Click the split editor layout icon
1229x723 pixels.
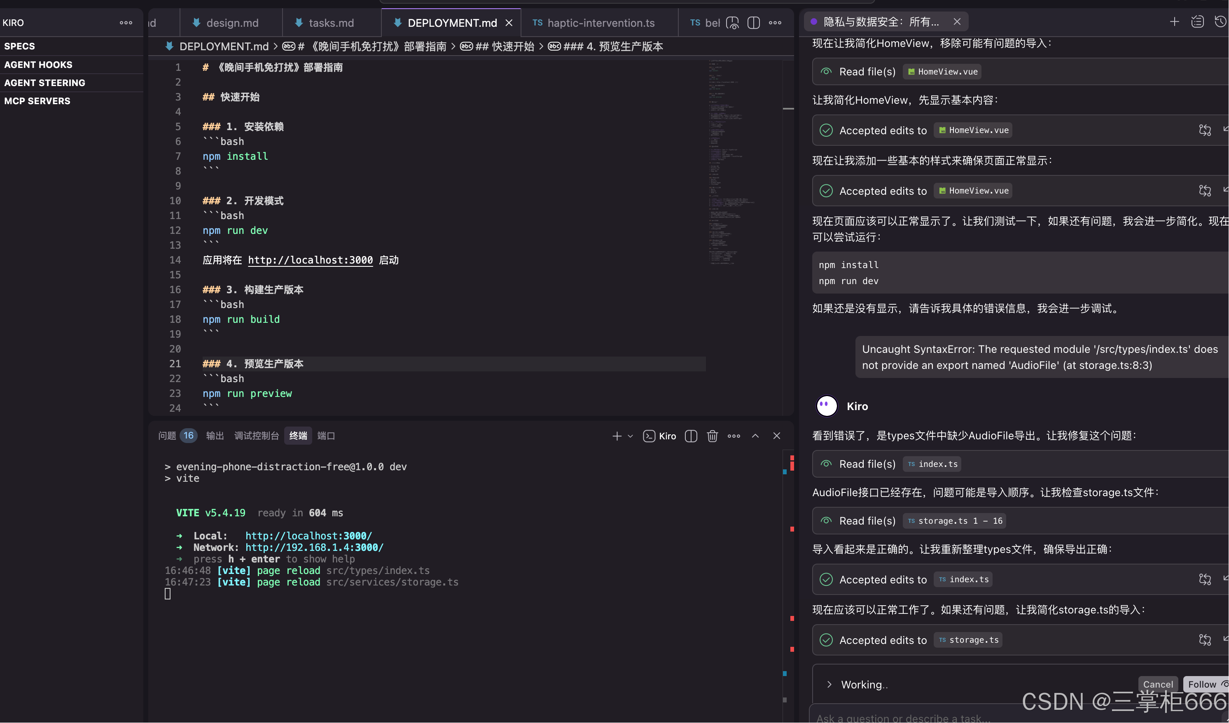click(753, 22)
